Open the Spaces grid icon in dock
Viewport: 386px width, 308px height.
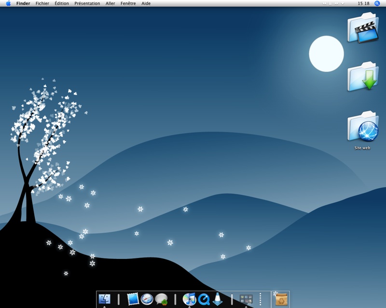click(x=246, y=299)
